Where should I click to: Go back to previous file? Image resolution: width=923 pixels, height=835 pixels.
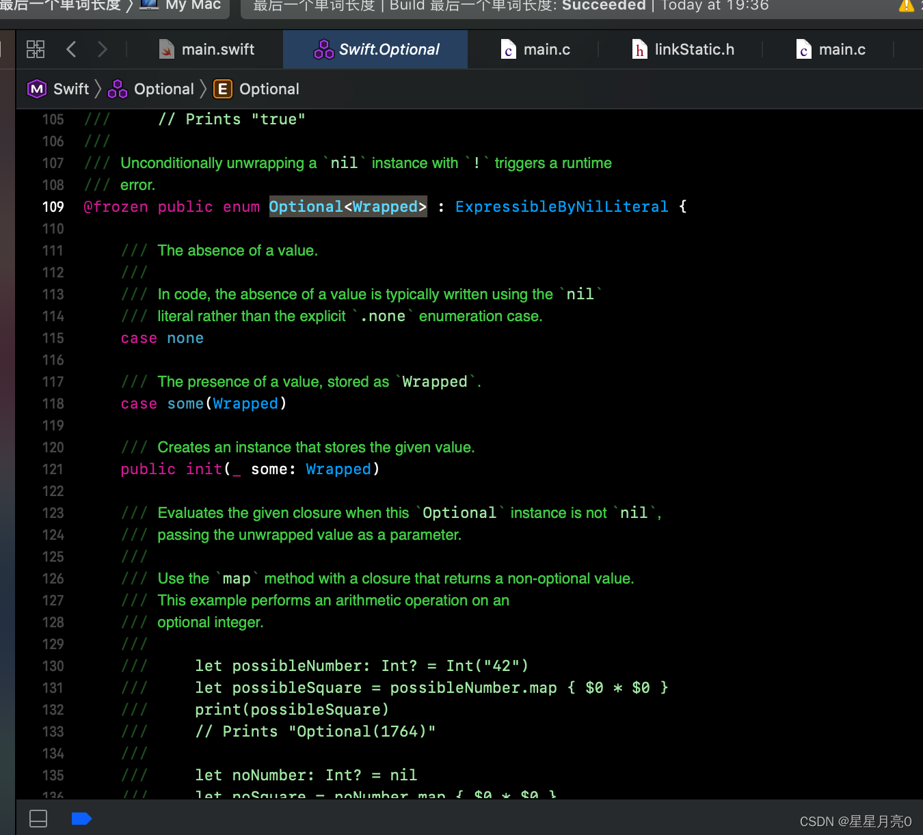[x=71, y=49]
